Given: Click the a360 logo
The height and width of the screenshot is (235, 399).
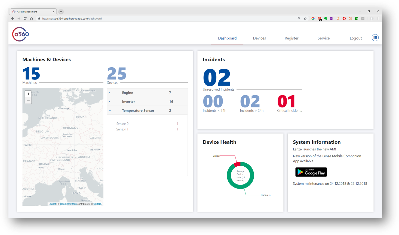Looking at the screenshot, I should [20, 34].
